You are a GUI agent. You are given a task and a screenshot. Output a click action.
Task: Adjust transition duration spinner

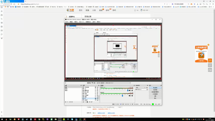[147, 90]
